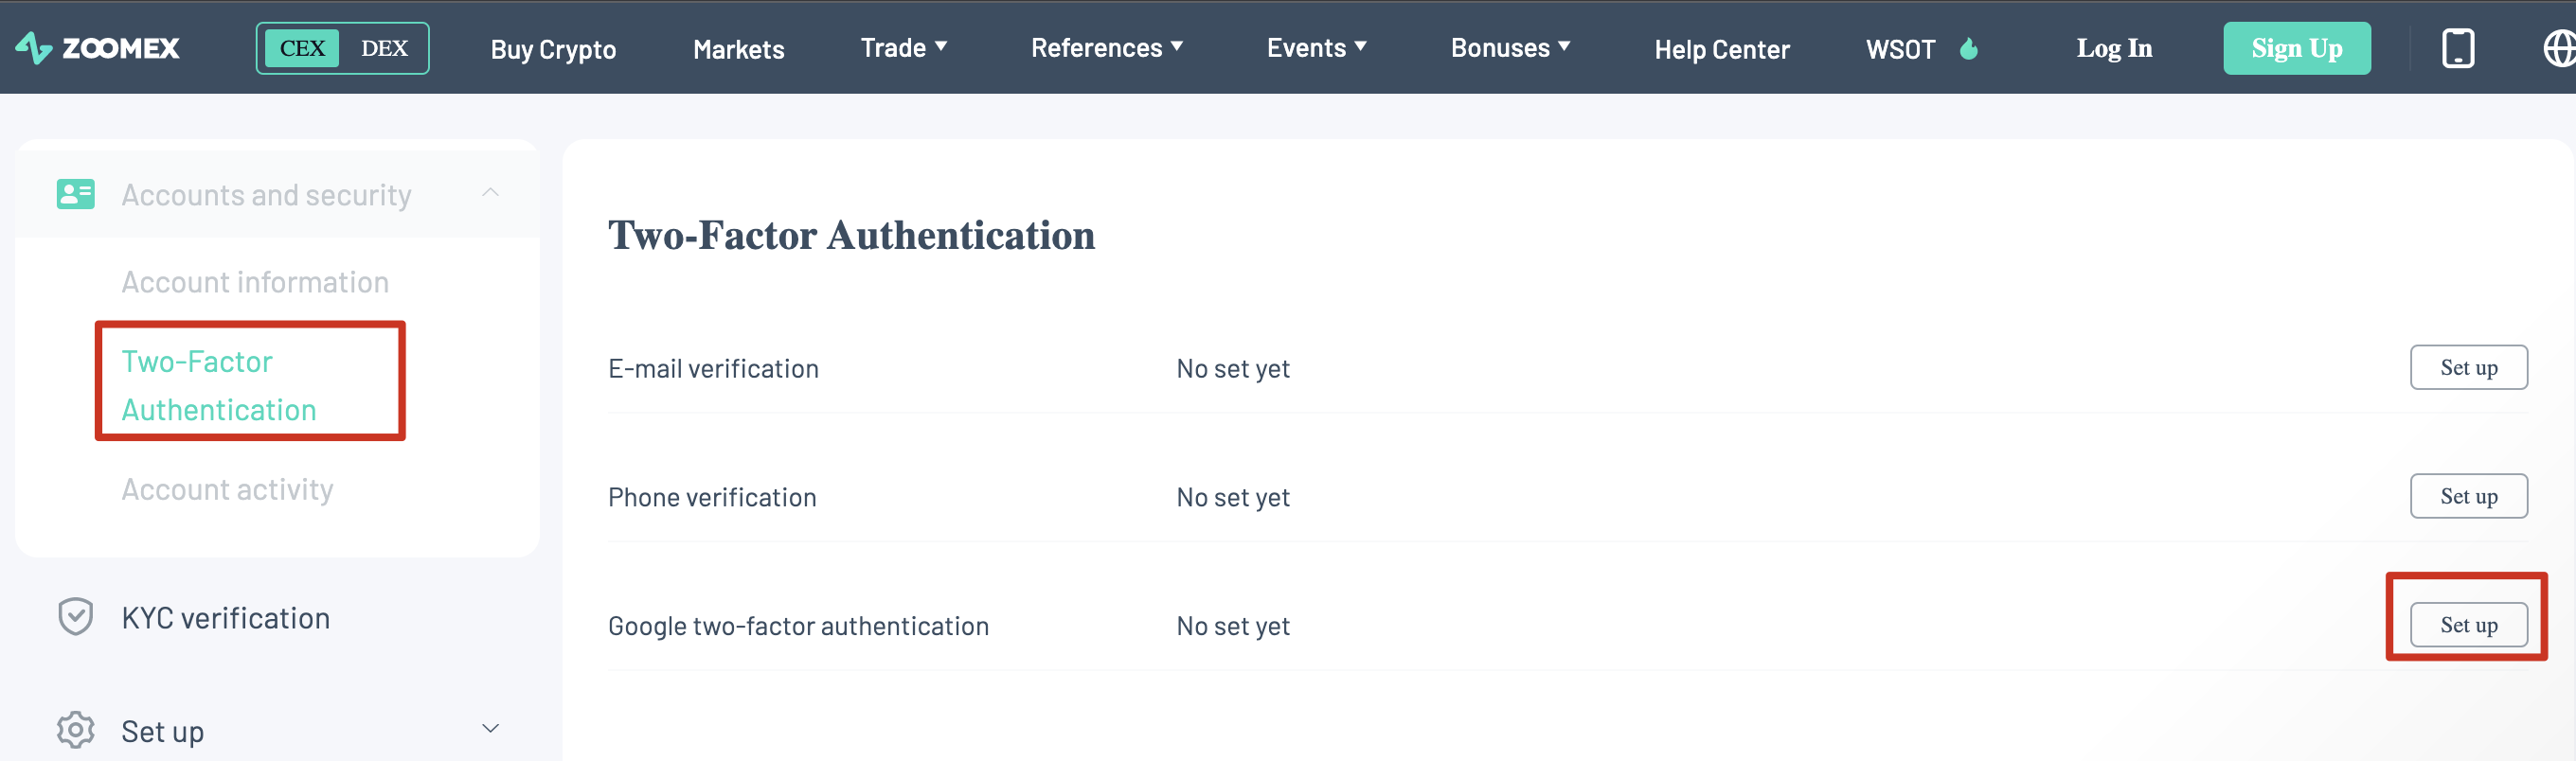The width and height of the screenshot is (2576, 761).
Task: Open the Bonuses dropdown
Action: [1510, 48]
